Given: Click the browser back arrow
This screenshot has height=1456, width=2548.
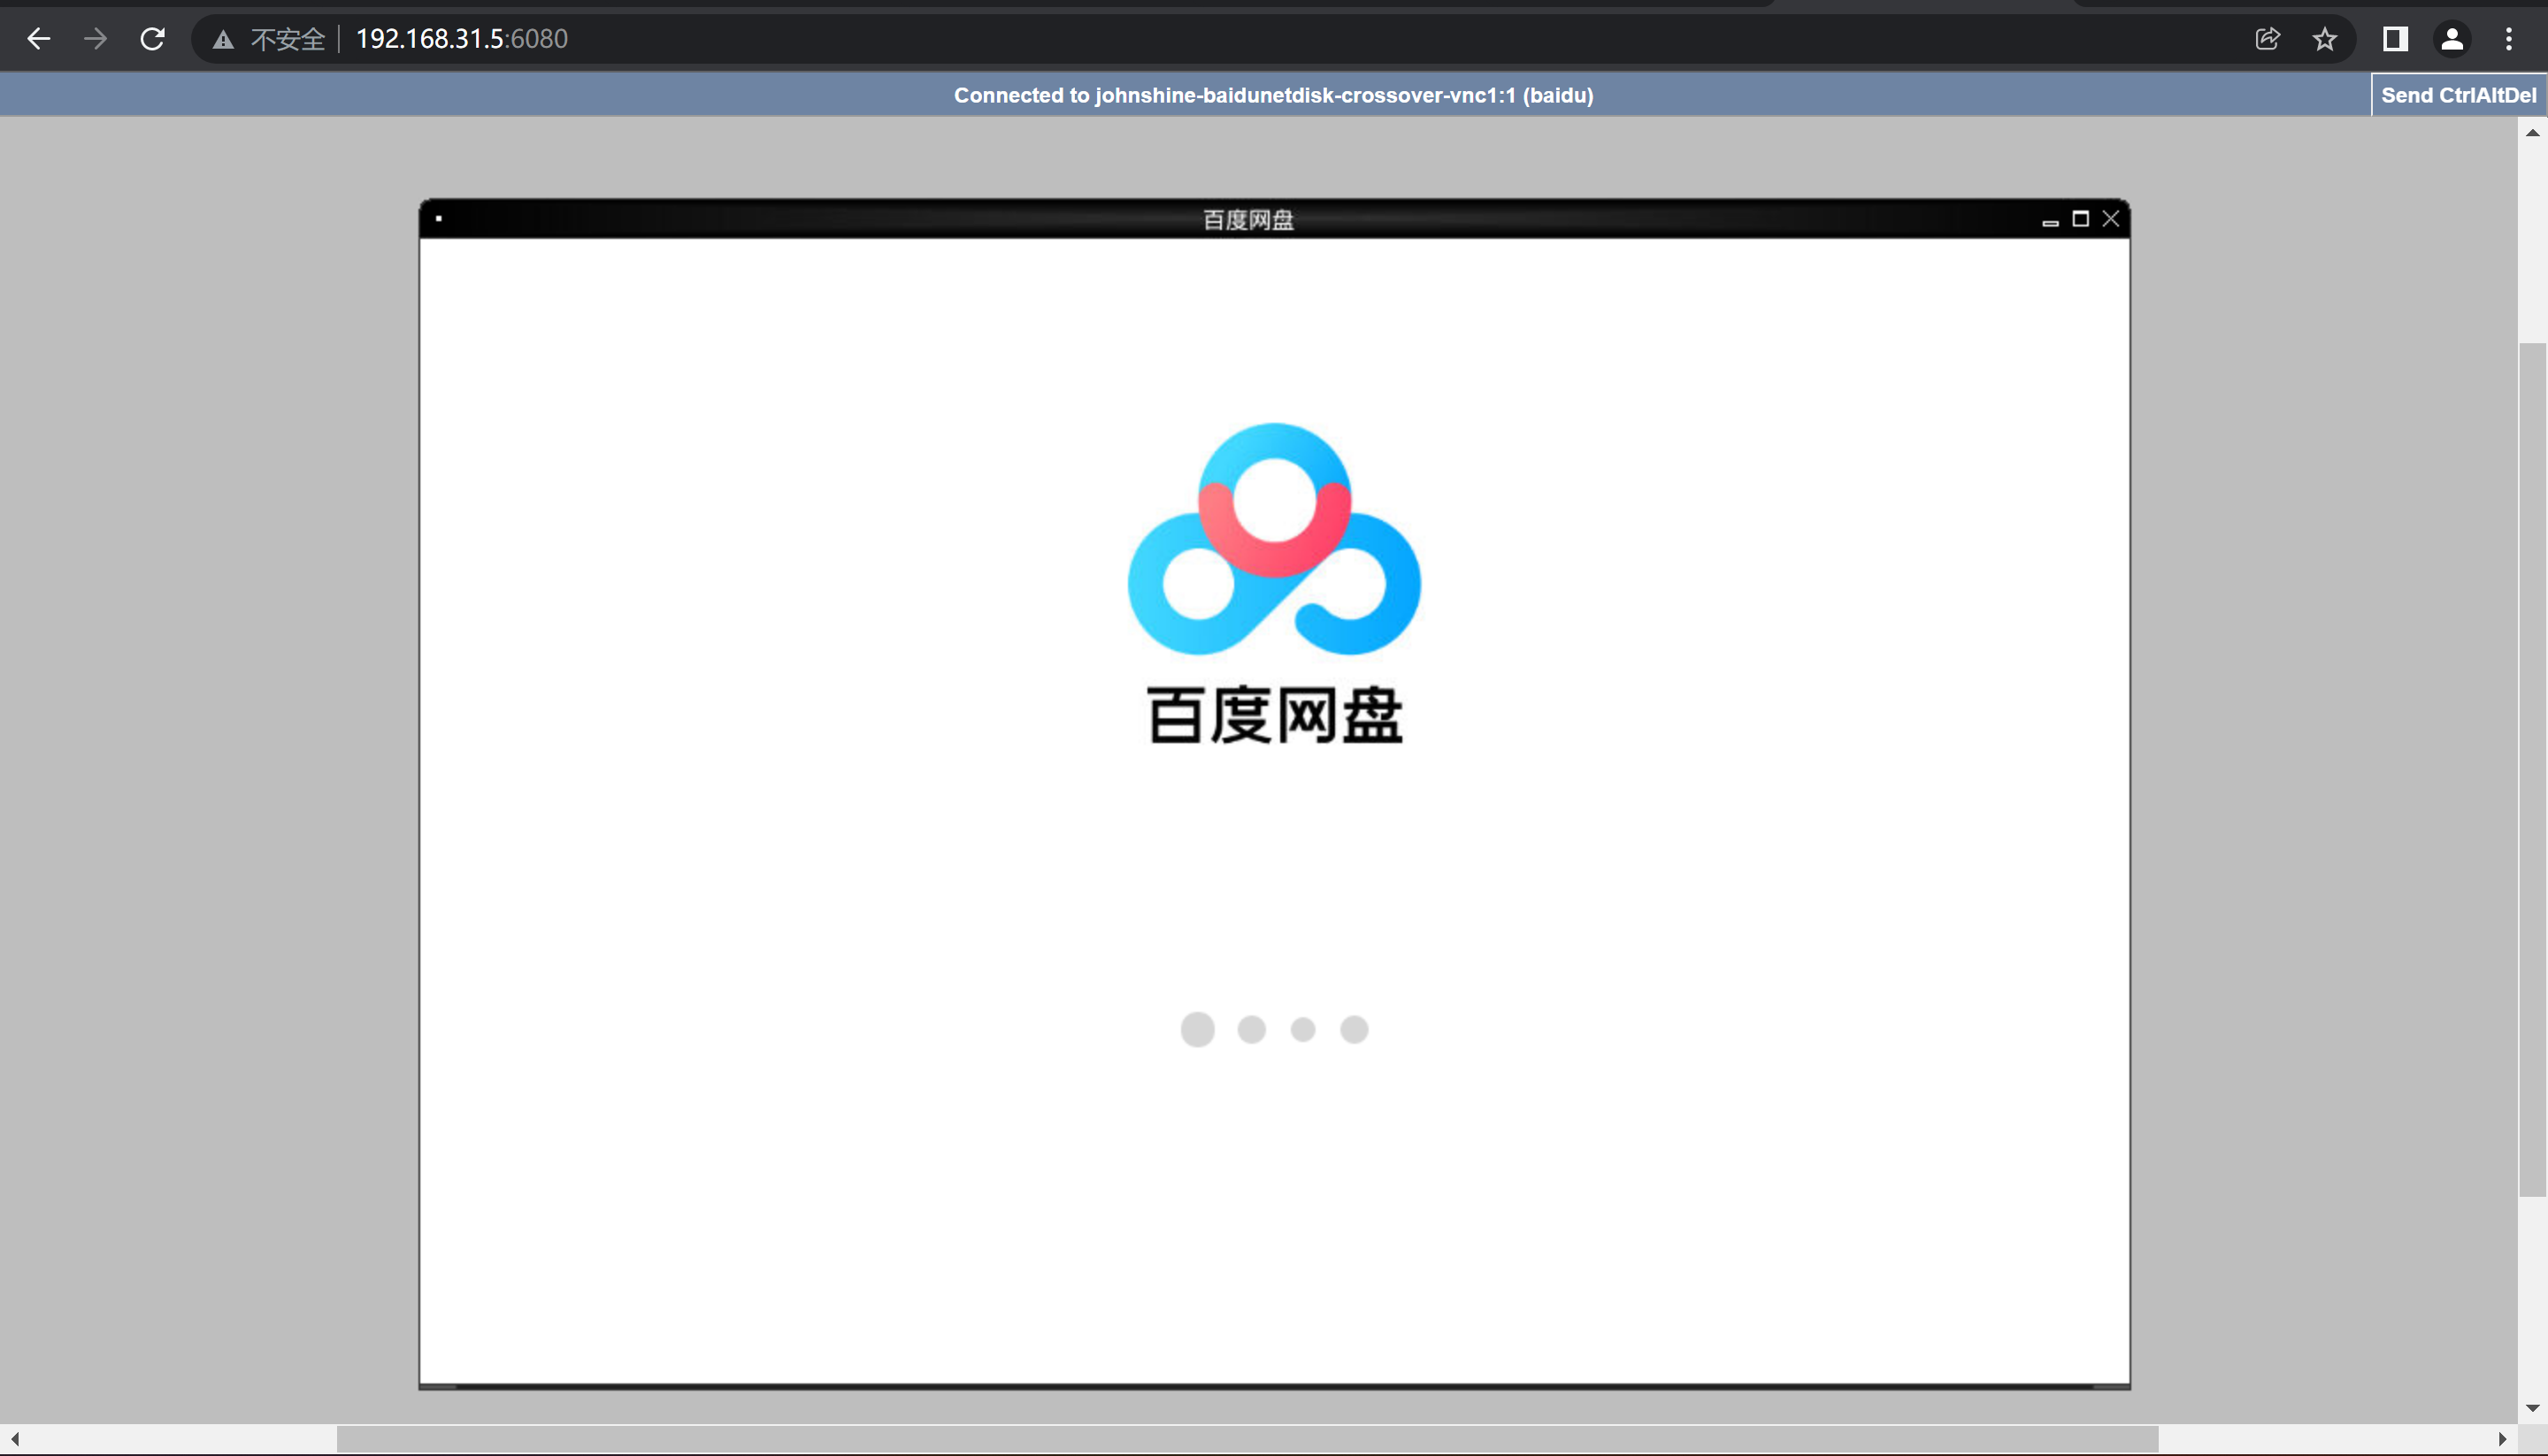Looking at the screenshot, I should pyautogui.click(x=38, y=39).
